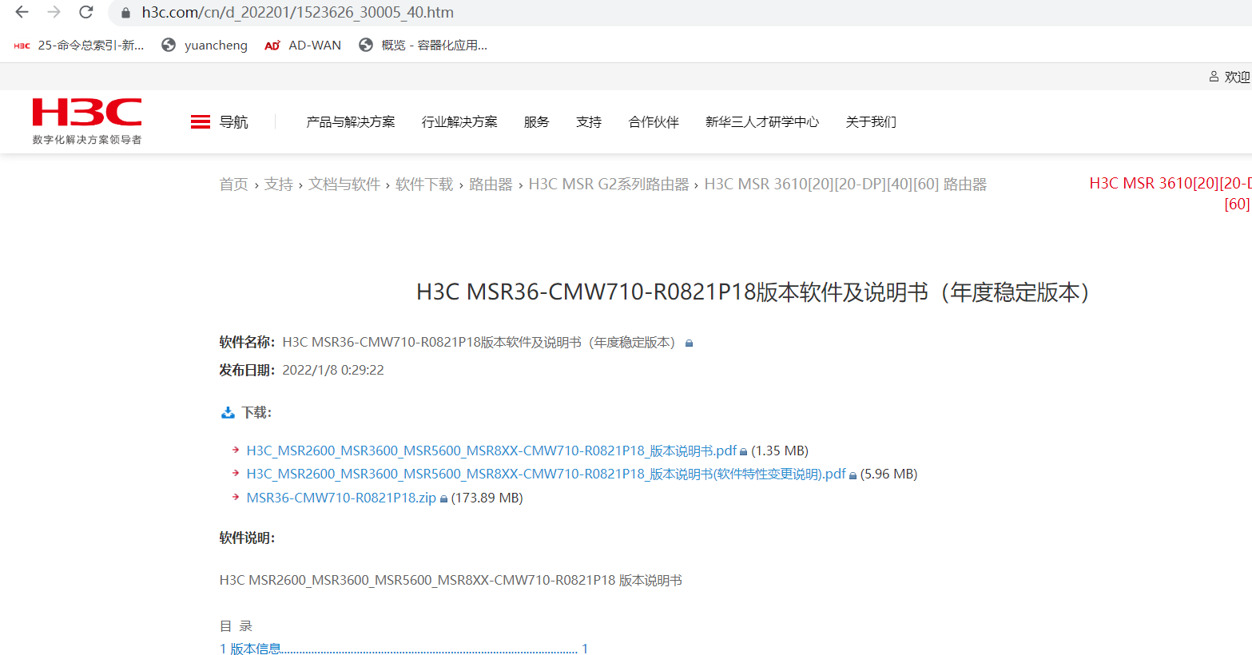Click lock icon after 软件特性变更说明 pdf
1252x655 pixels.
pyautogui.click(x=853, y=475)
